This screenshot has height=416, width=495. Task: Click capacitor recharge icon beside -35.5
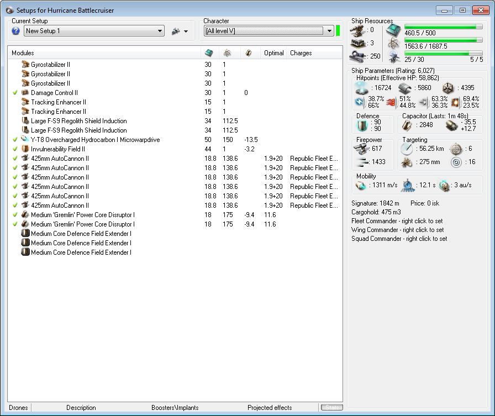pos(451,125)
